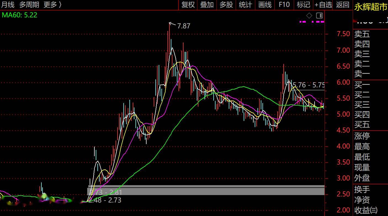Toggle the side panel layout icon

tap(319, 15)
